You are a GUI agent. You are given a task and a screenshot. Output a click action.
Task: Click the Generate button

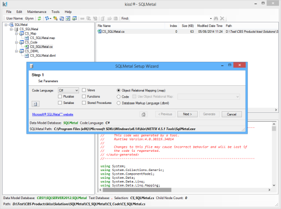(x=209, y=114)
